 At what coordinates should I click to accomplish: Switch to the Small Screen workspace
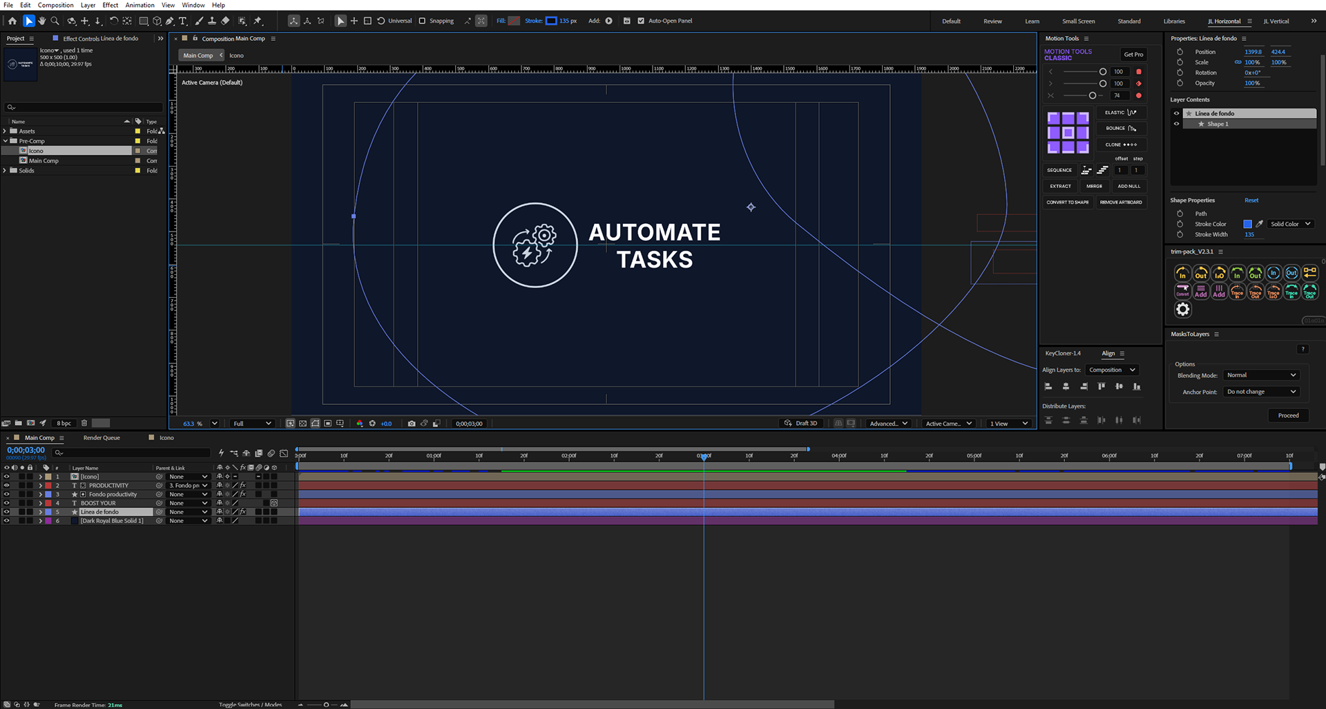pyautogui.click(x=1078, y=21)
